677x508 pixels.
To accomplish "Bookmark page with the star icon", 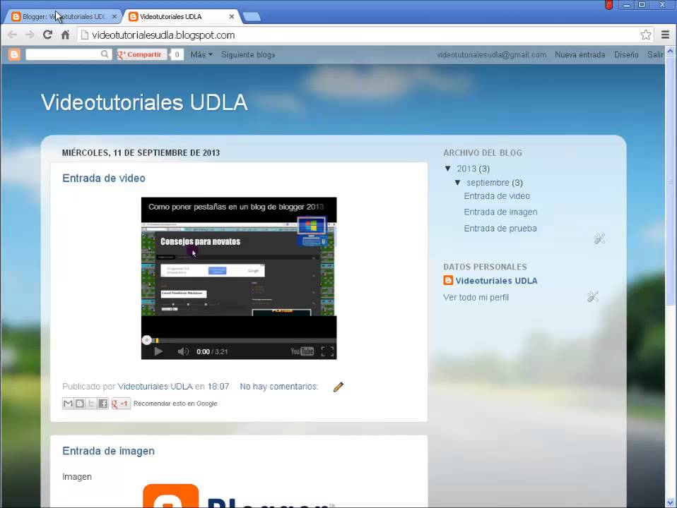I will [x=645, y=35].
